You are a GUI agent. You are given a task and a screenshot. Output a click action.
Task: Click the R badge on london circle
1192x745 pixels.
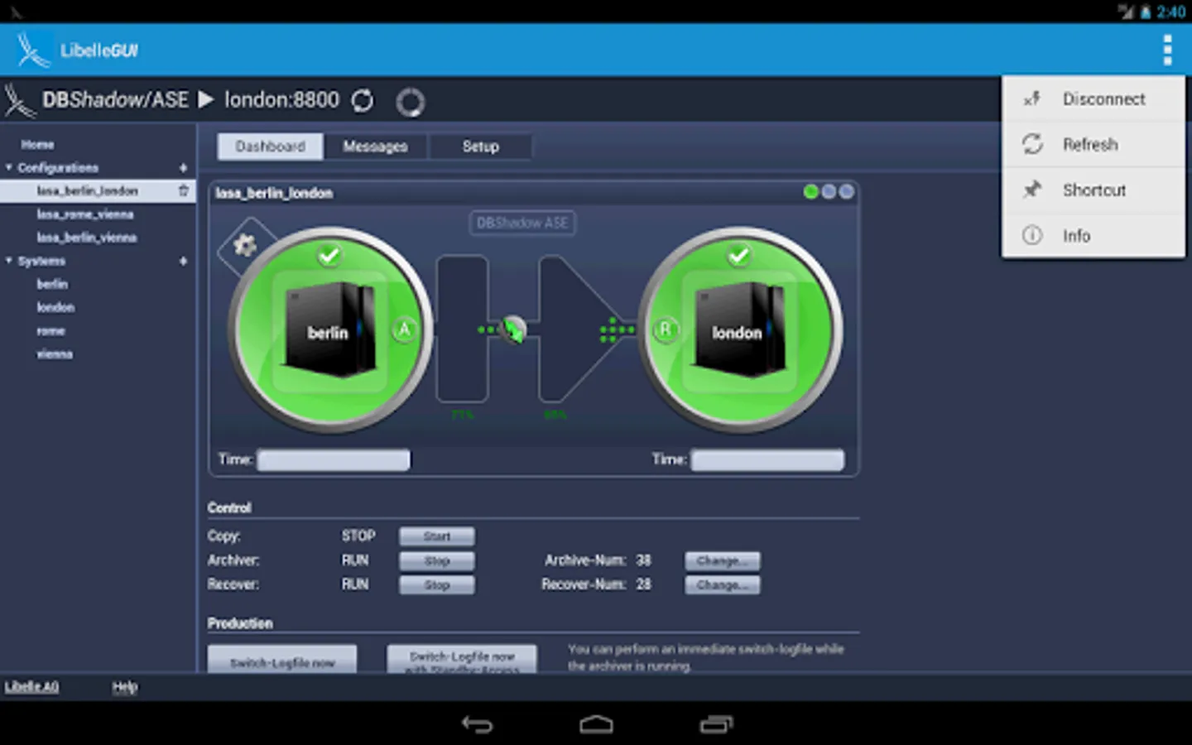pyautogui.click(x=665, y=329)
